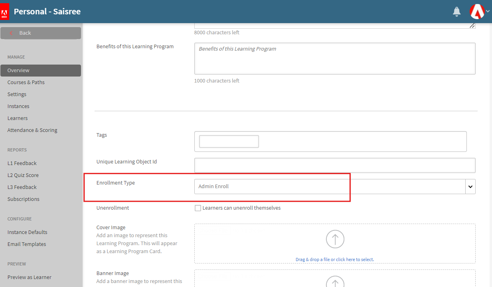The height and width of the screenshot is (287, 492).
Task: Expand the chevron beside the profile avatar
Action: [488, 12]
